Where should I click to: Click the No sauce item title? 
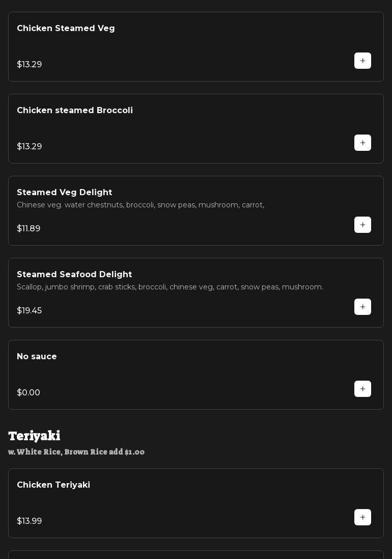tap(37, 357)
